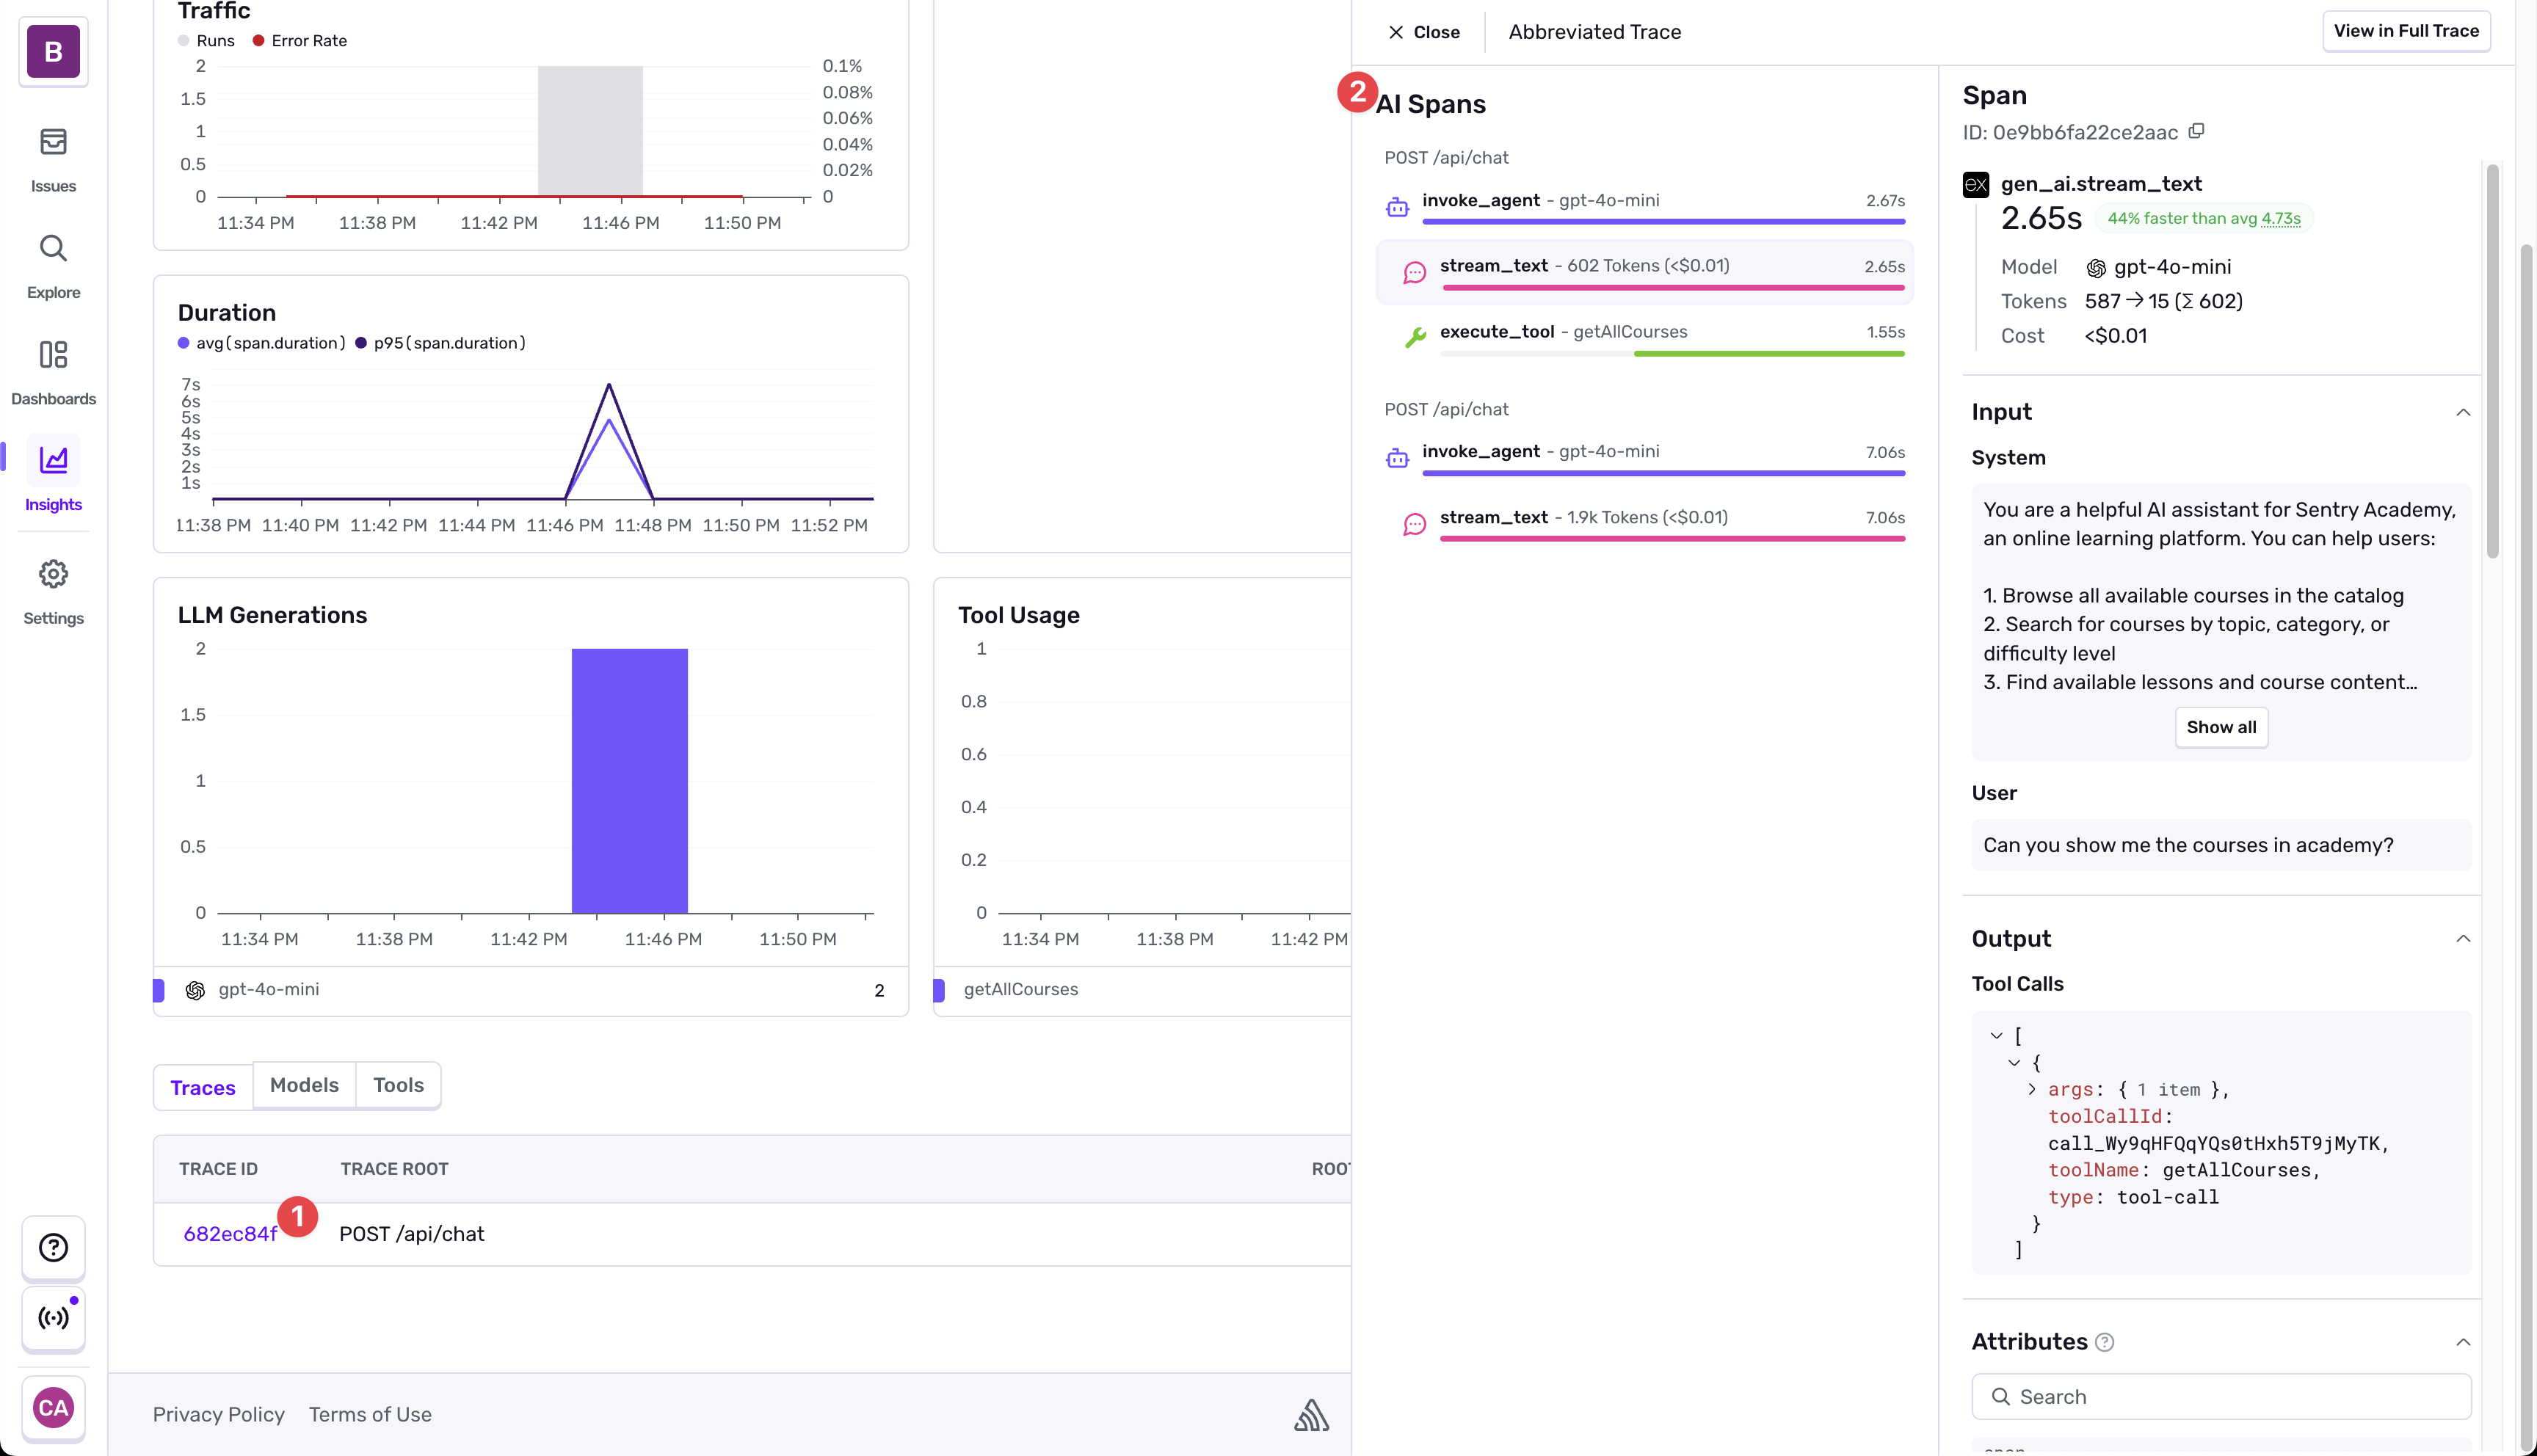This screenshot has width=2537, height=1456.
Task: Click the user message about academy courses
Action: [2220, 845]
